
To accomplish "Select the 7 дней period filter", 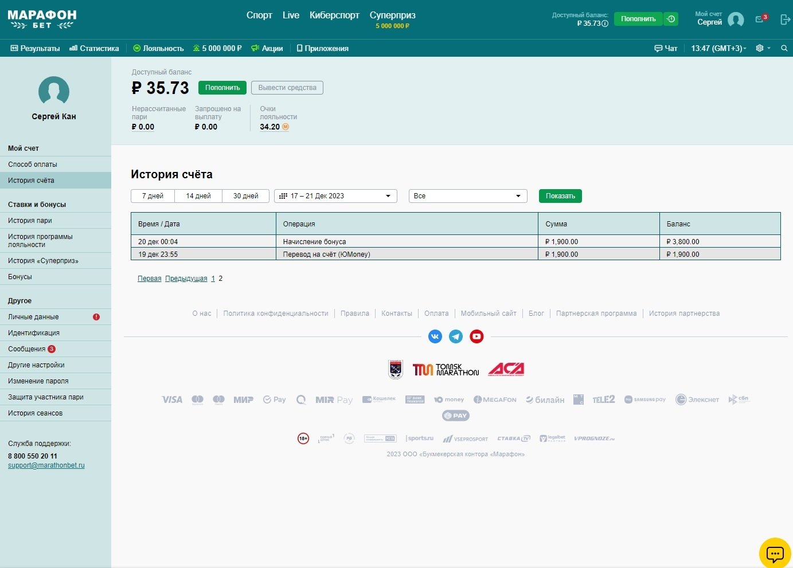I will (x=153, y=196).
